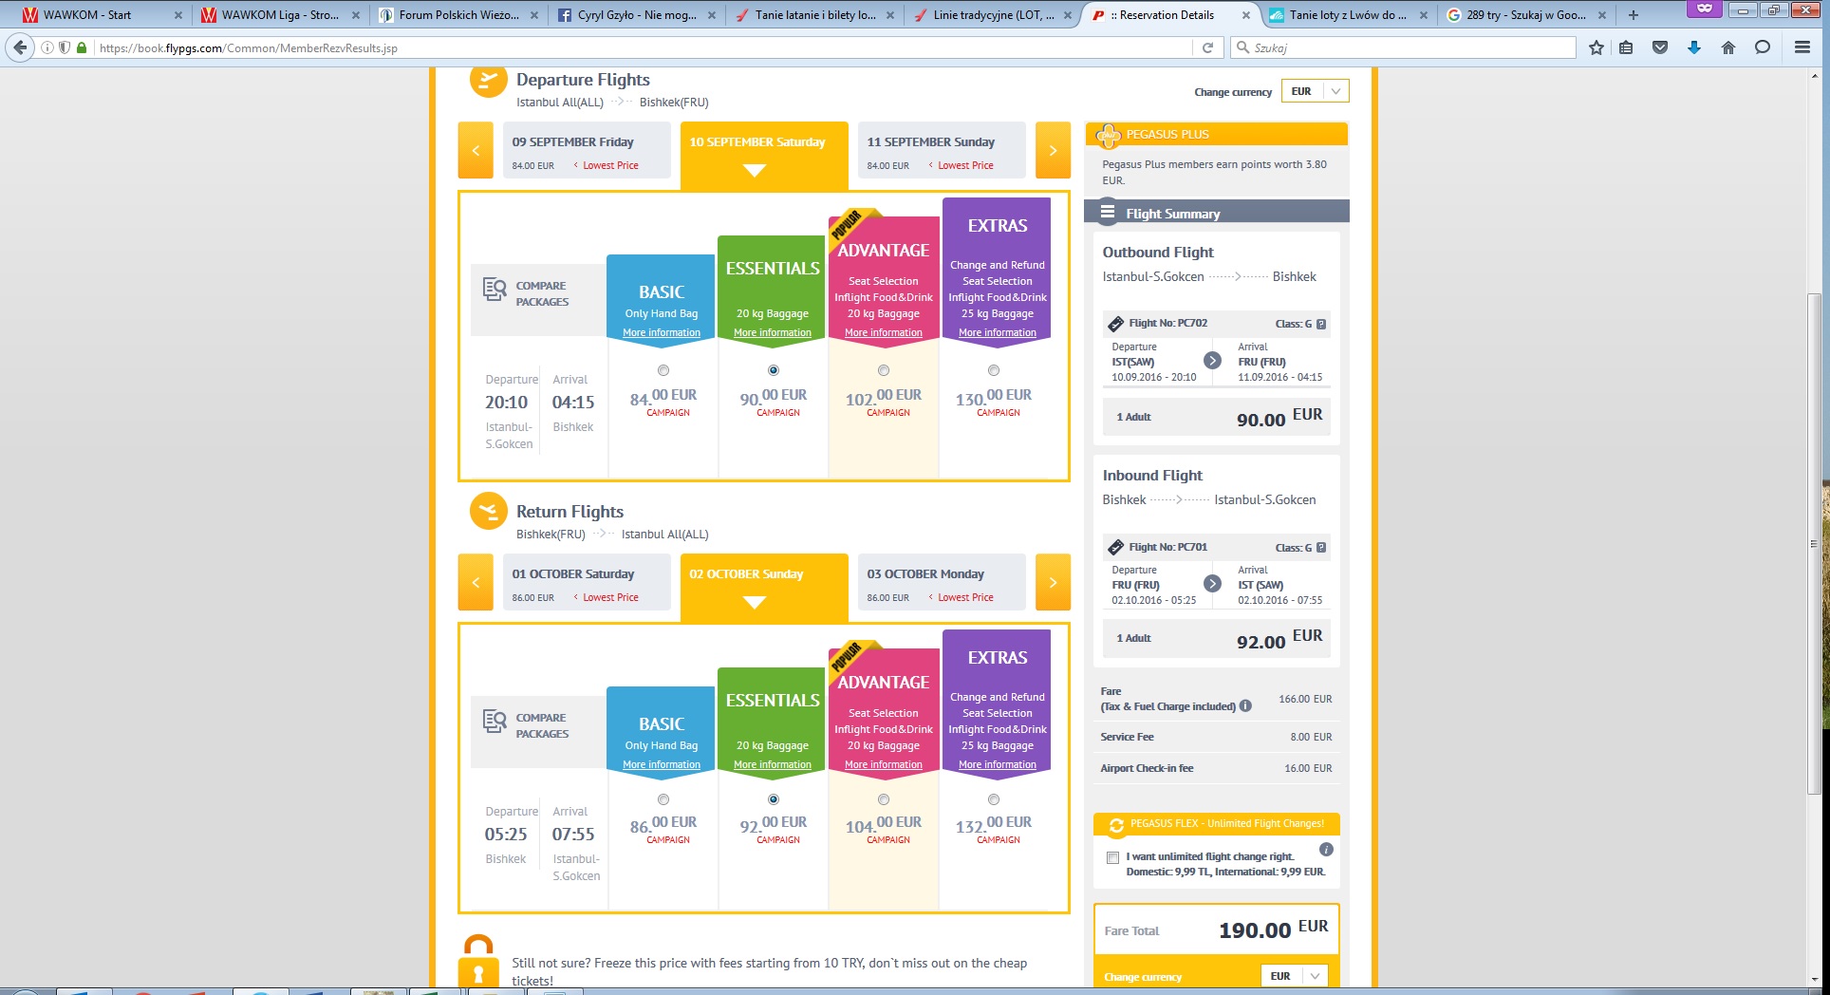Show site info icon in address bar

[47, 47]
